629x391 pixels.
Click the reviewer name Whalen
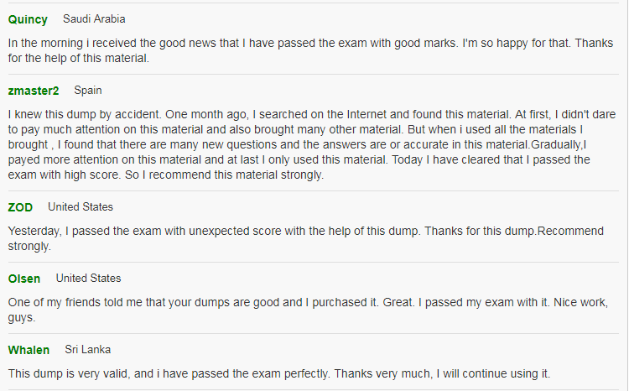point(29,350)
